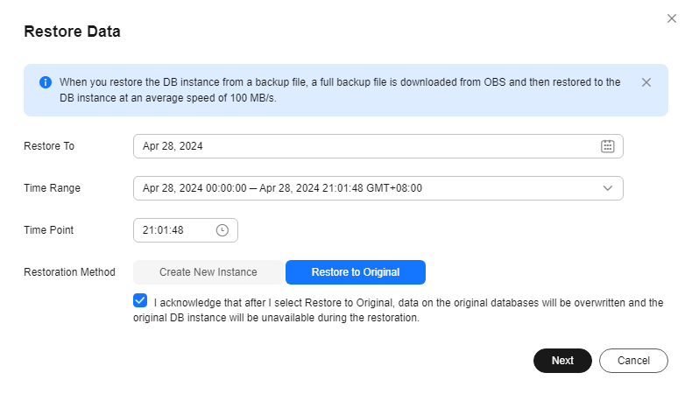692x394 pixels.
Task: Click the Time Point field label
Action: click(49, 230)
